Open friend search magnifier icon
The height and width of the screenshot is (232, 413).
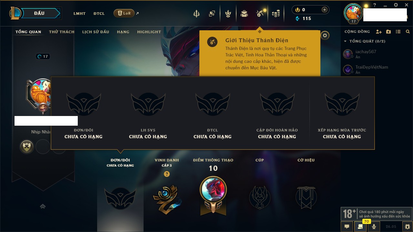pos(408,32)
